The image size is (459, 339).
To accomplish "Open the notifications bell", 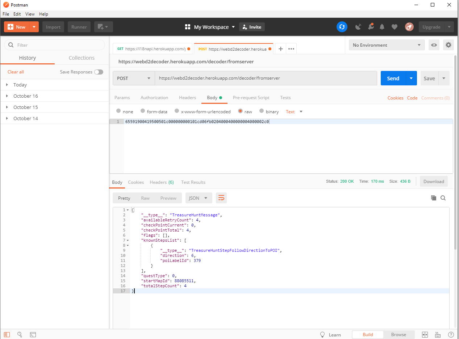I will [382, 27].
